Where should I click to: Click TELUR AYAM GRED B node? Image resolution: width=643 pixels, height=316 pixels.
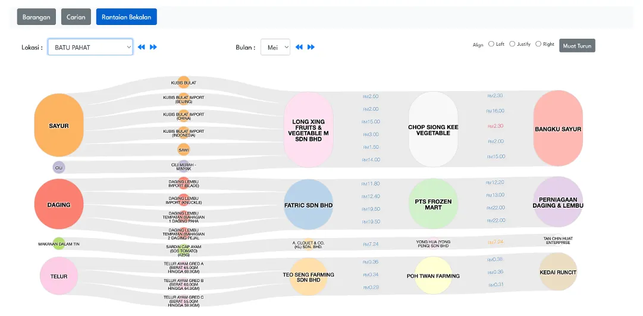[184, 284]
